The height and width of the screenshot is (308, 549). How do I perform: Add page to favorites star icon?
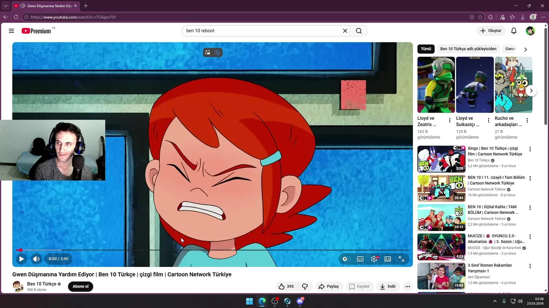coord(480,17)
